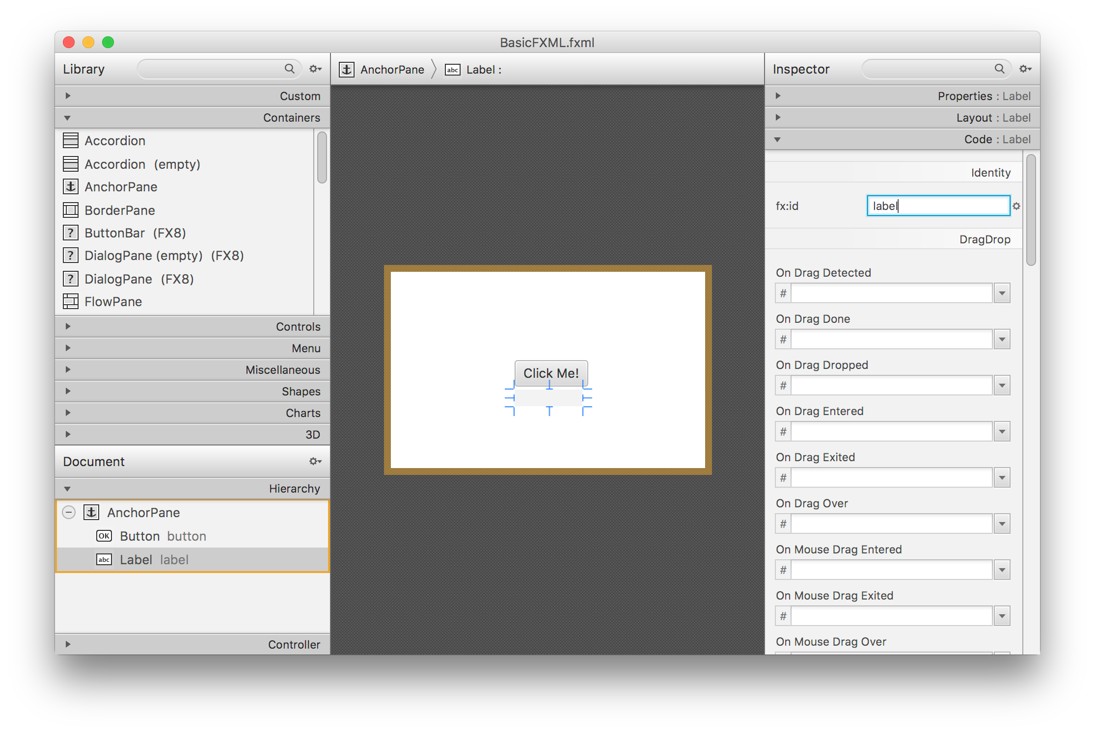Click the Library search magnifier icon
The height and width of the screenshot is (733, 1095).
[290, 69]
